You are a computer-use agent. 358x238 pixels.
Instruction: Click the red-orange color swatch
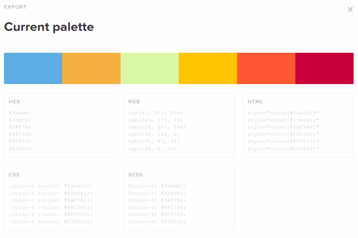pyautogui.click(x=266, y=68)
